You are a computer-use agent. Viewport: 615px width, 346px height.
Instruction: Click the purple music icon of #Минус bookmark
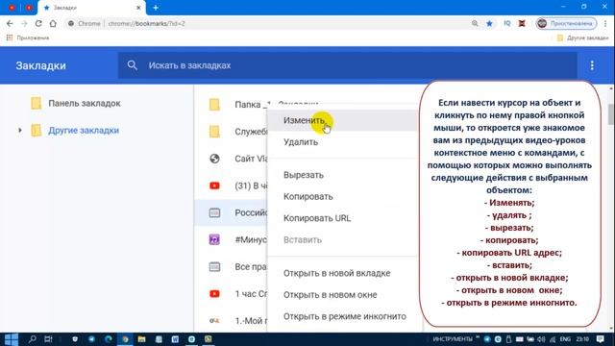pyautogui.click(x=214, y=239)
